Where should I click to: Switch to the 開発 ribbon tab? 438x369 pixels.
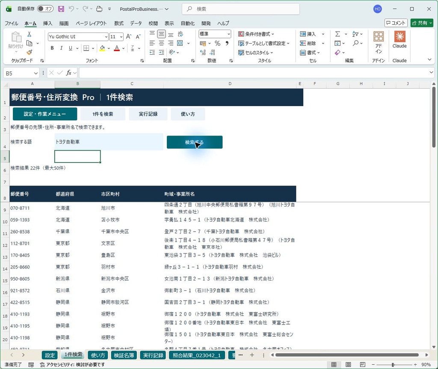206,23
